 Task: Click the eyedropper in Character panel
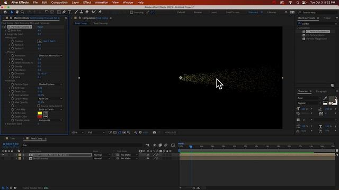pyautogui.click(x=325, y=98)
